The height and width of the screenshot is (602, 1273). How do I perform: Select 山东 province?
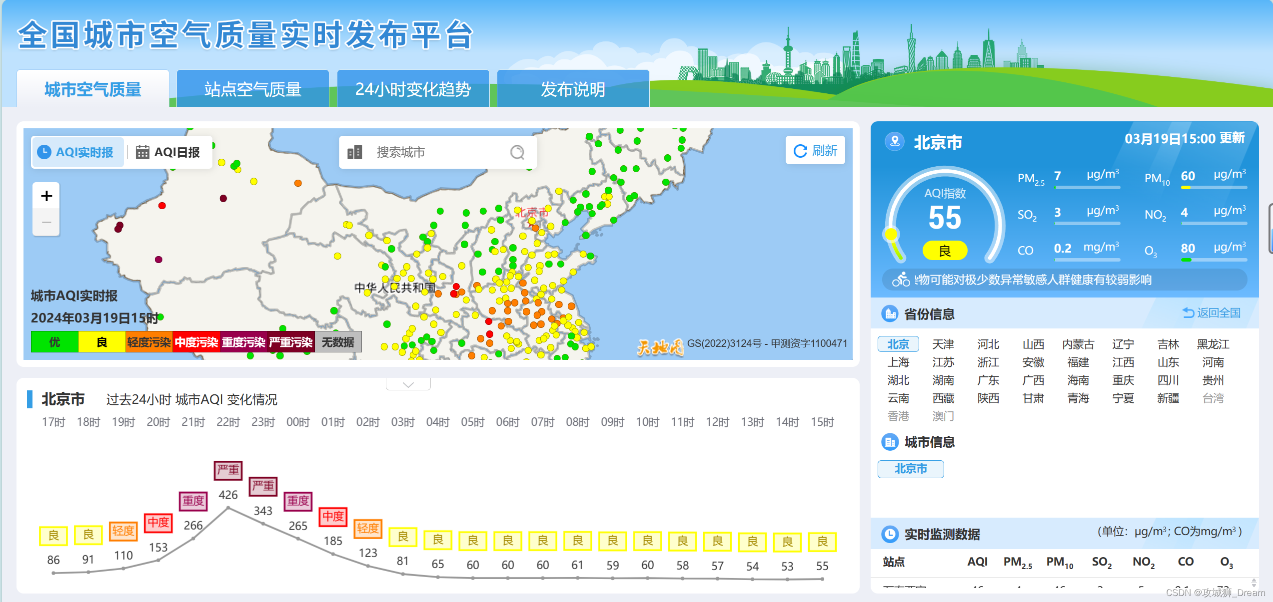point(1168,362)
